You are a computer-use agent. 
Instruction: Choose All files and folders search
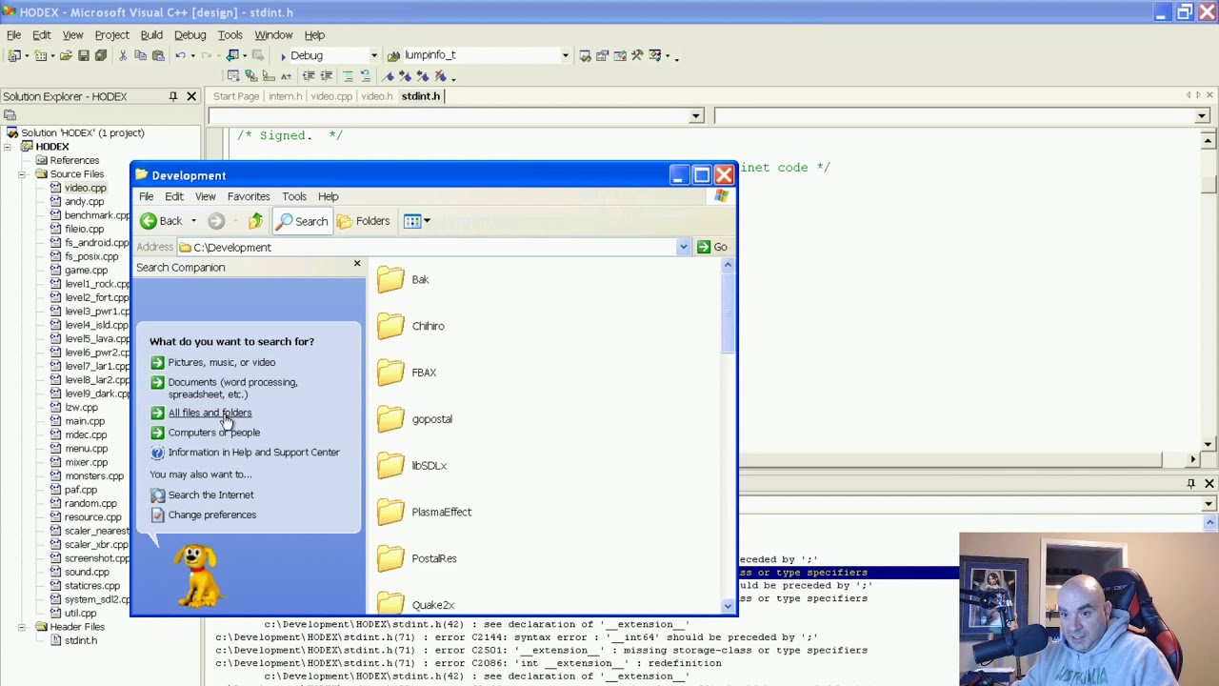coord(210,413)
